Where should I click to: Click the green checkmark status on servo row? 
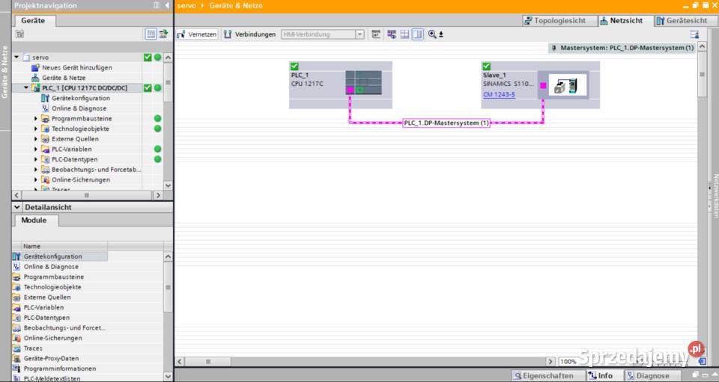pyautogui.click(x=148, y=57)
